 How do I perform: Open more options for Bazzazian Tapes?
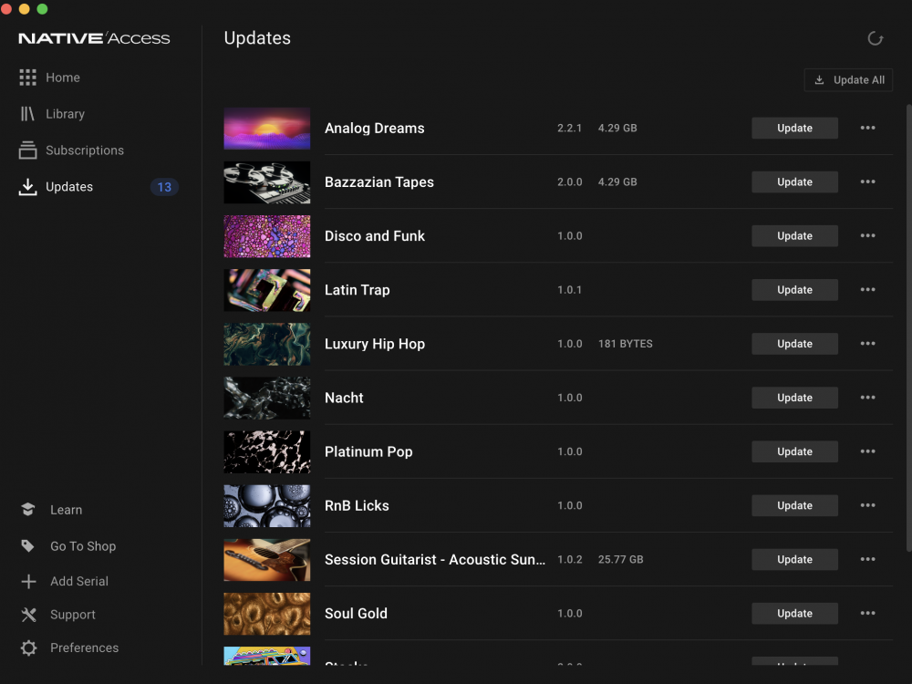coord(868,182)
